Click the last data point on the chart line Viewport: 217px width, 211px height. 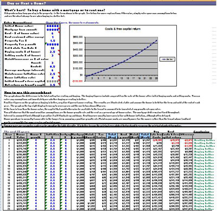[156, 41]
